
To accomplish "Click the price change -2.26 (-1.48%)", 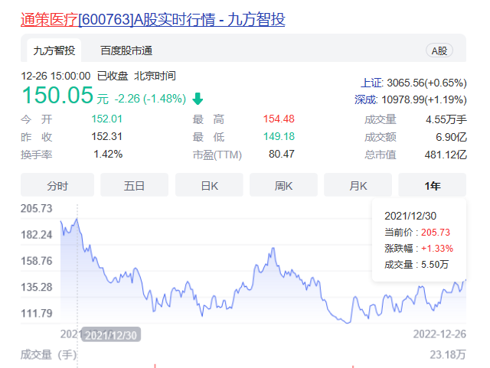I will [x=150, y=99].
